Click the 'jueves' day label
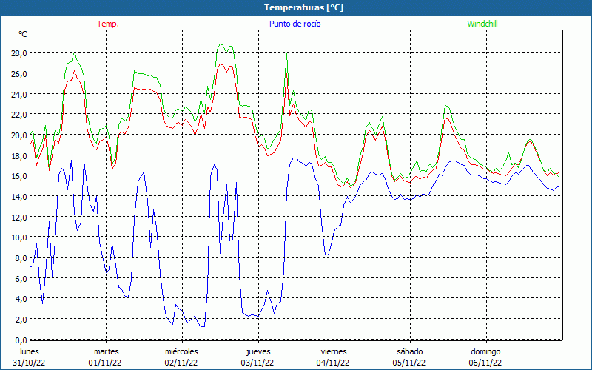This screenshot has height=370, width=592. [258, 351]
